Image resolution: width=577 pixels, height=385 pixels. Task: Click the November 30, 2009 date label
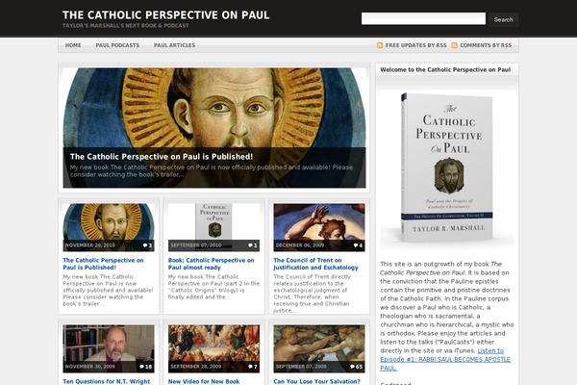(90, 367)
